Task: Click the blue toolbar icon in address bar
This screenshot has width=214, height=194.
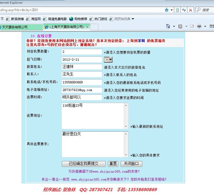Action: 167,10
